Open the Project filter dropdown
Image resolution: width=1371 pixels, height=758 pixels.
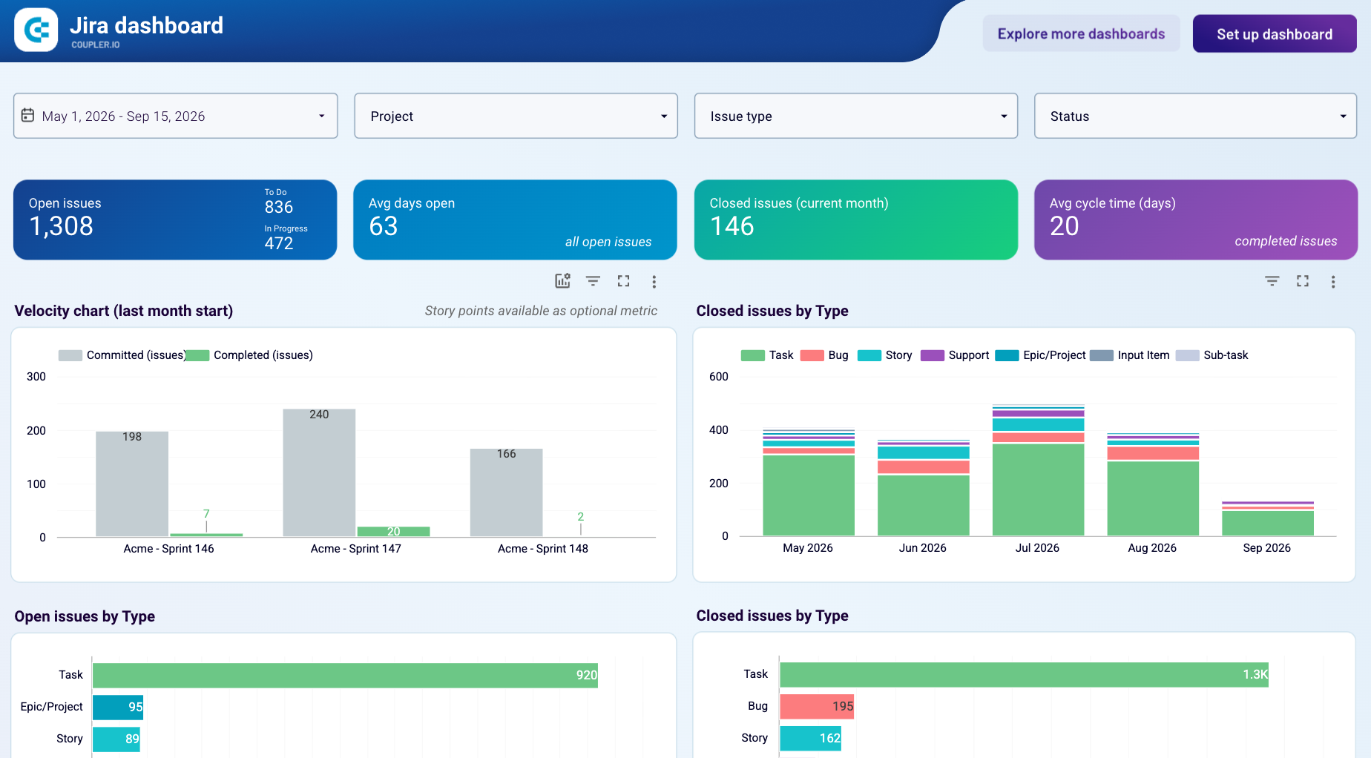(x=516, y=116)
